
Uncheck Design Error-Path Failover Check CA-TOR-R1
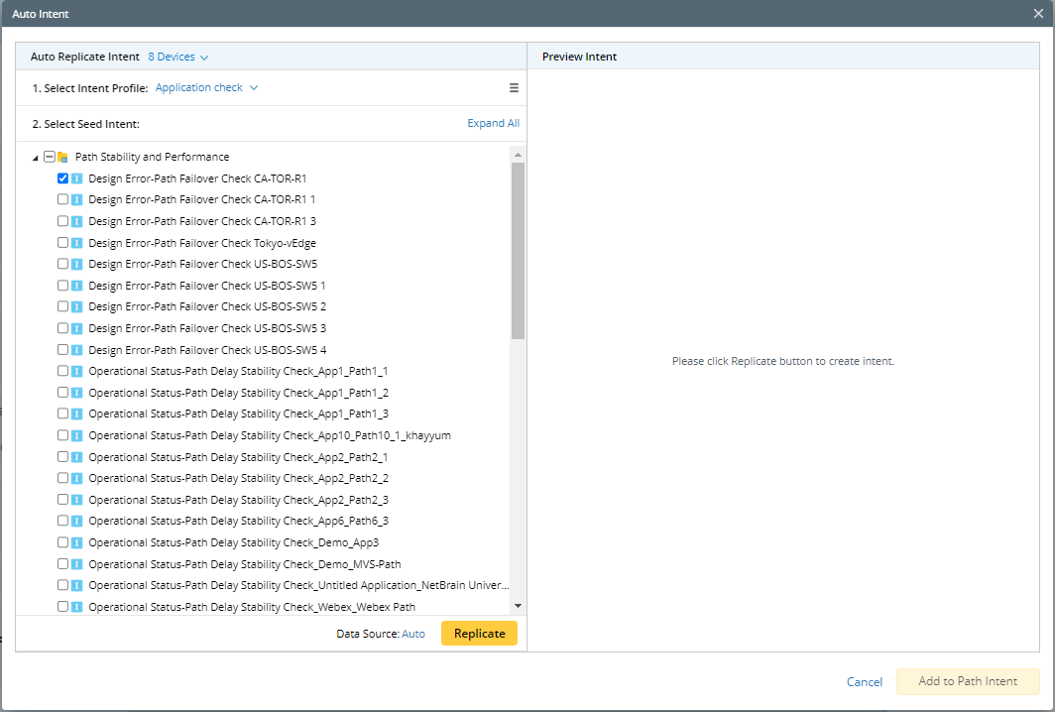63,178
